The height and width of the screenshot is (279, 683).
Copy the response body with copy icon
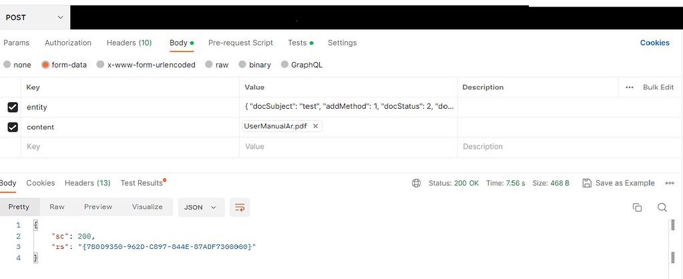637,208
